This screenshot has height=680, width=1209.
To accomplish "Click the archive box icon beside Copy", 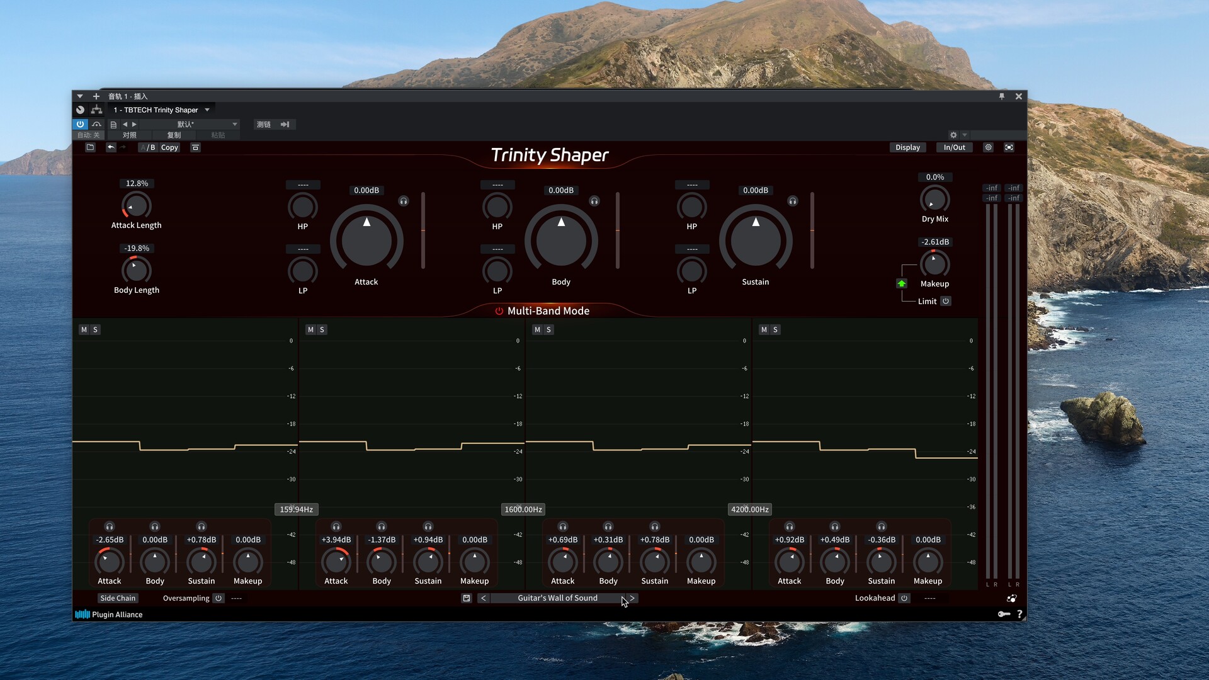I will 195,147.
